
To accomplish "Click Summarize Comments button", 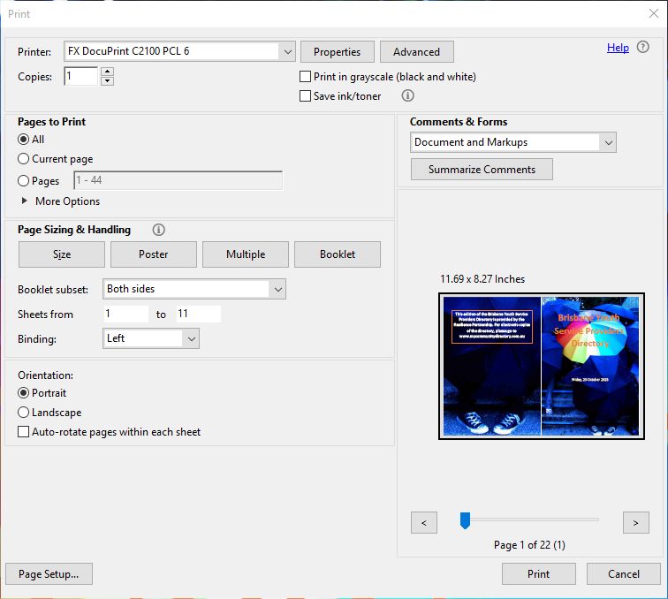I will (482, 170).
